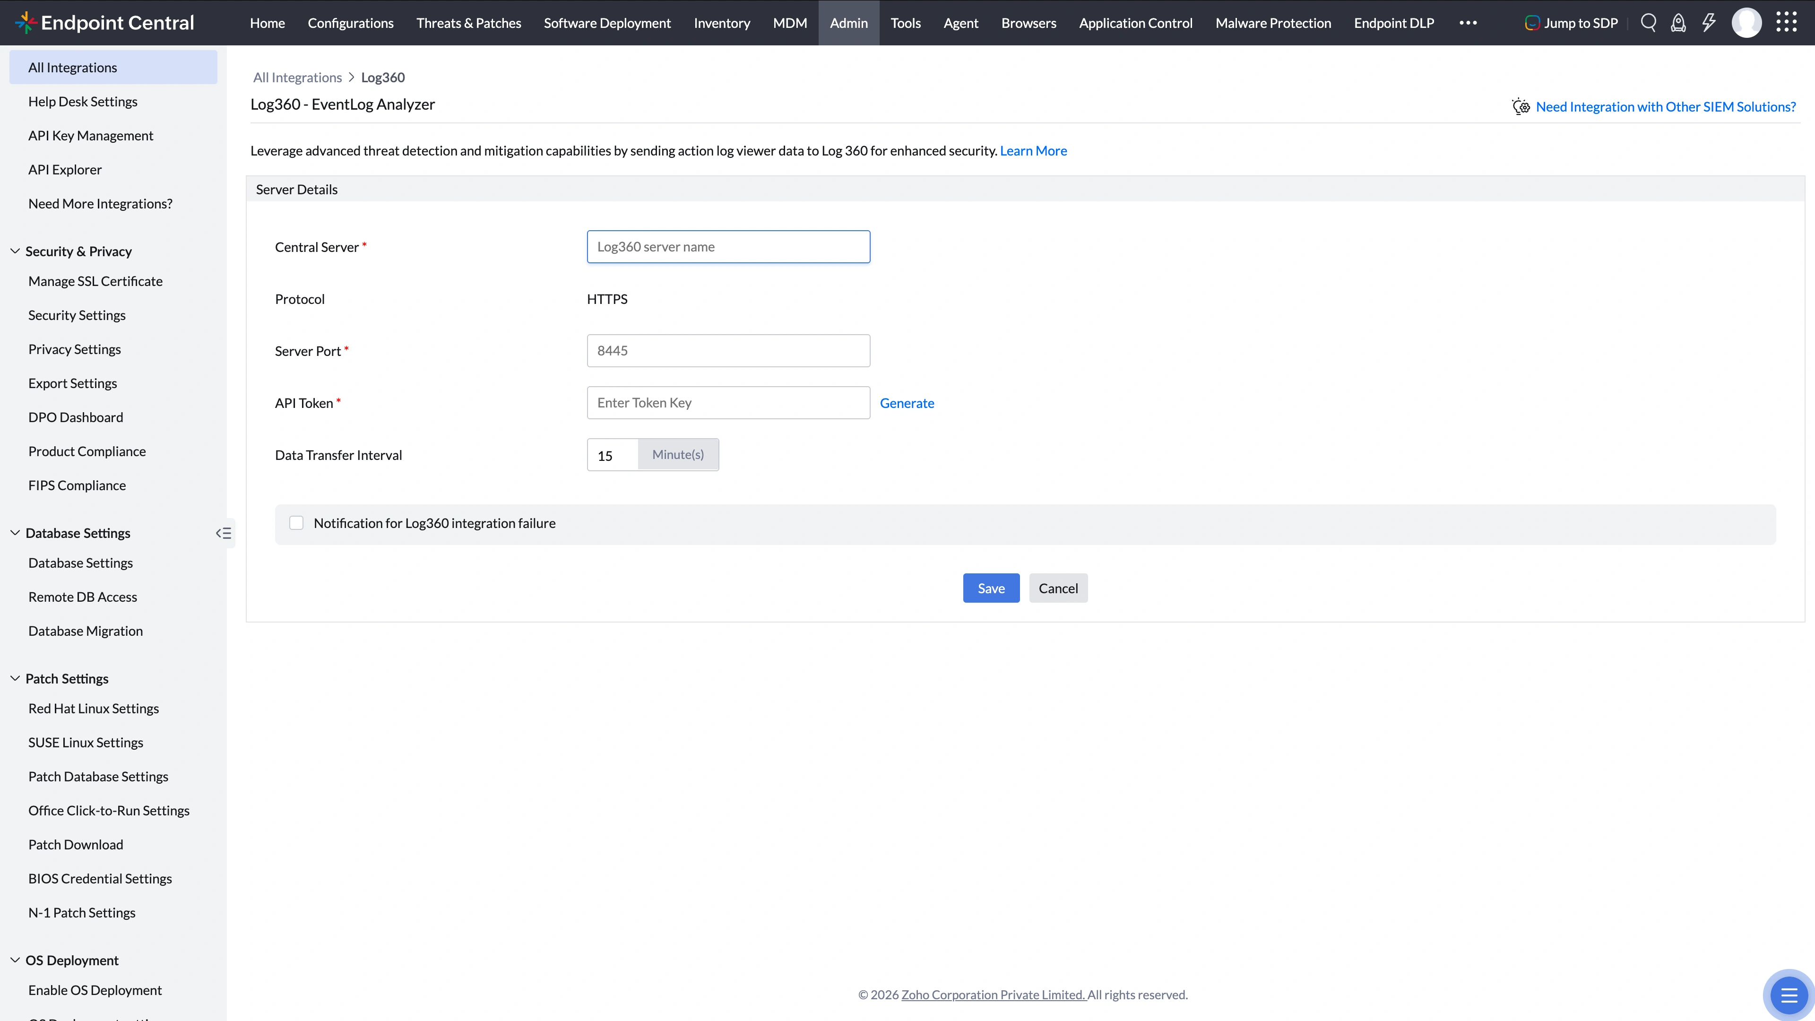Open Remote DB Access
The image size is (1815, 1021).
coord(82,597)
